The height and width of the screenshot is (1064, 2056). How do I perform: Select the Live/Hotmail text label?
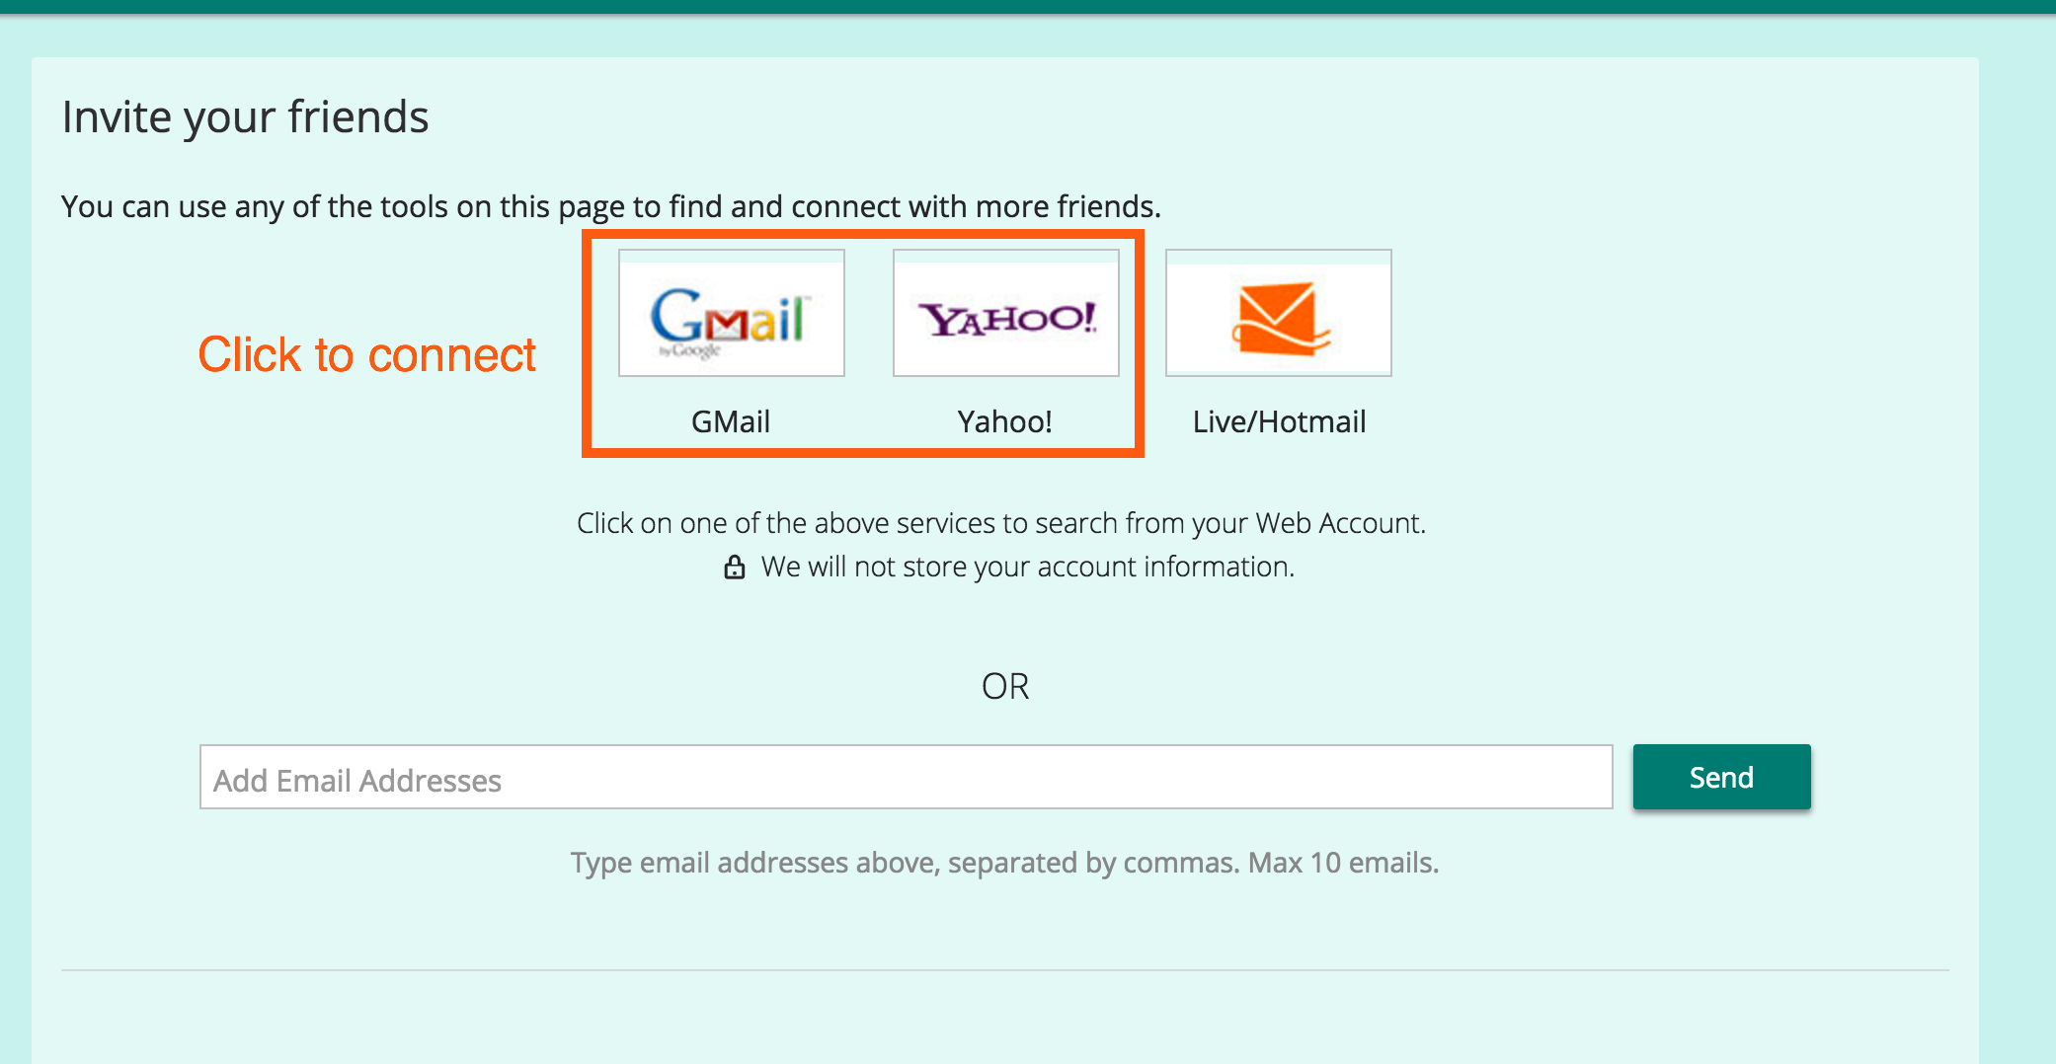point(1279,421)
